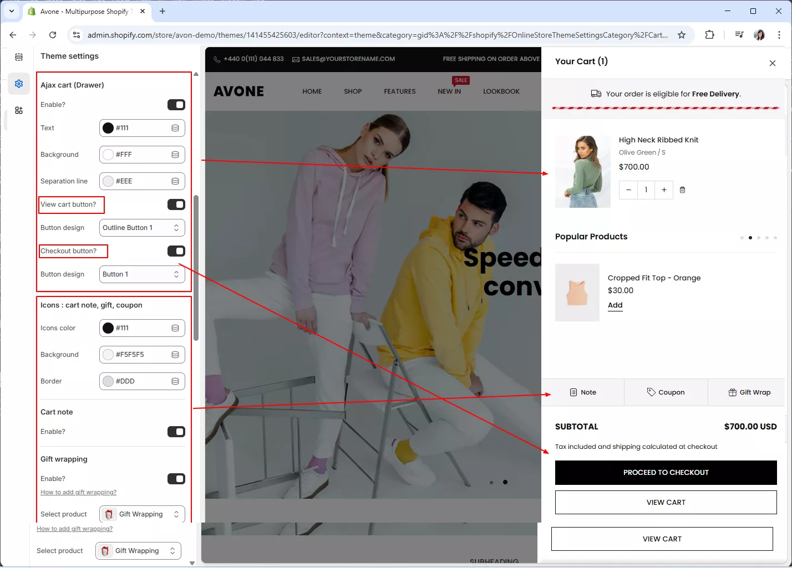Open the Outline Button 1 design dropdown
The image size is (792, 568).
click(142, 228)
